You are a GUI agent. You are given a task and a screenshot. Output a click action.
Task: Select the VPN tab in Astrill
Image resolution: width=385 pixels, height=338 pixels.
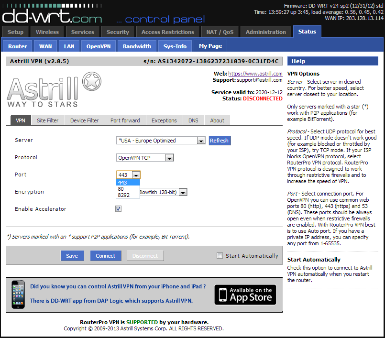21,120
